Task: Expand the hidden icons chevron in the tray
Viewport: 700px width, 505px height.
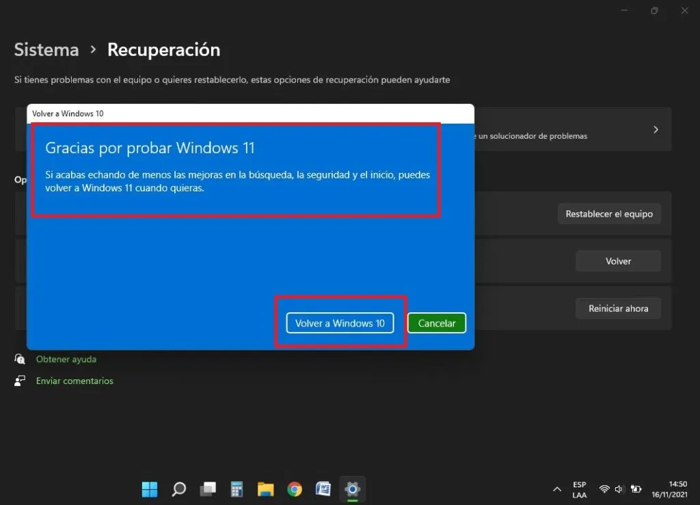Action: (556, 489)
